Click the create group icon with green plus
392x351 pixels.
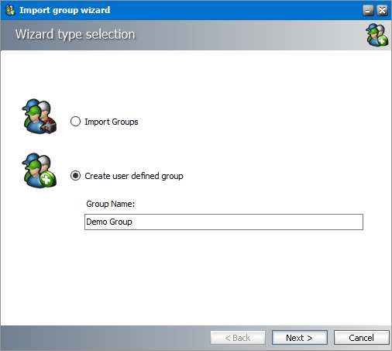[39, 170]
